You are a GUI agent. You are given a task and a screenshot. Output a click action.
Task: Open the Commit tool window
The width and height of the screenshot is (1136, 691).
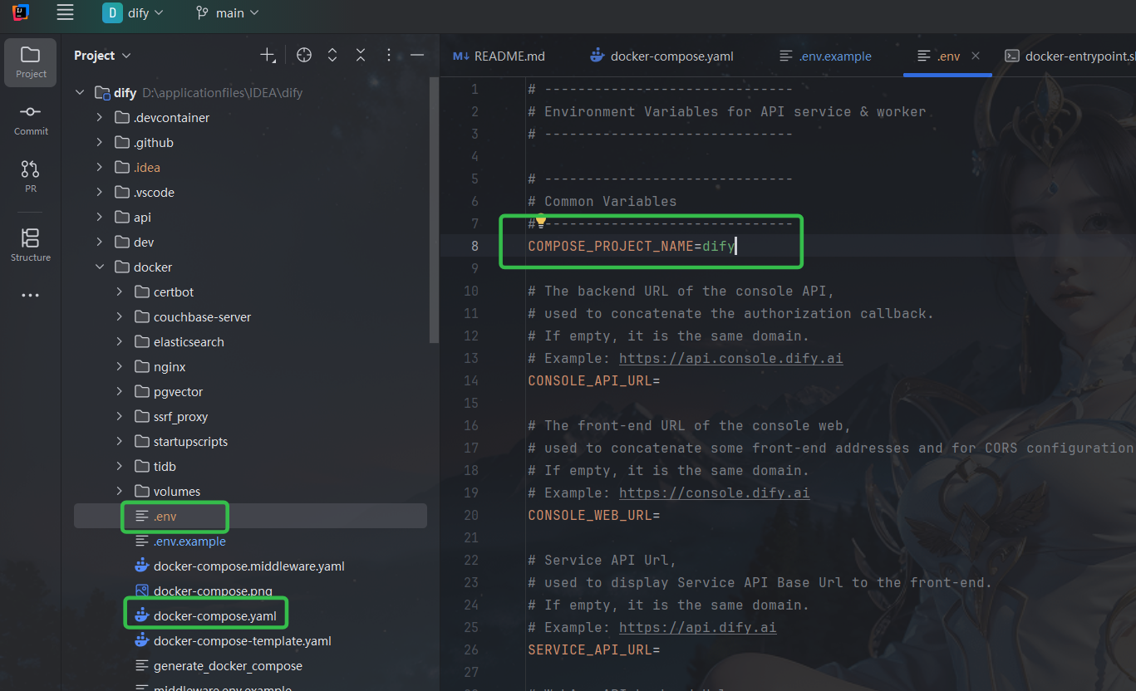31,120
